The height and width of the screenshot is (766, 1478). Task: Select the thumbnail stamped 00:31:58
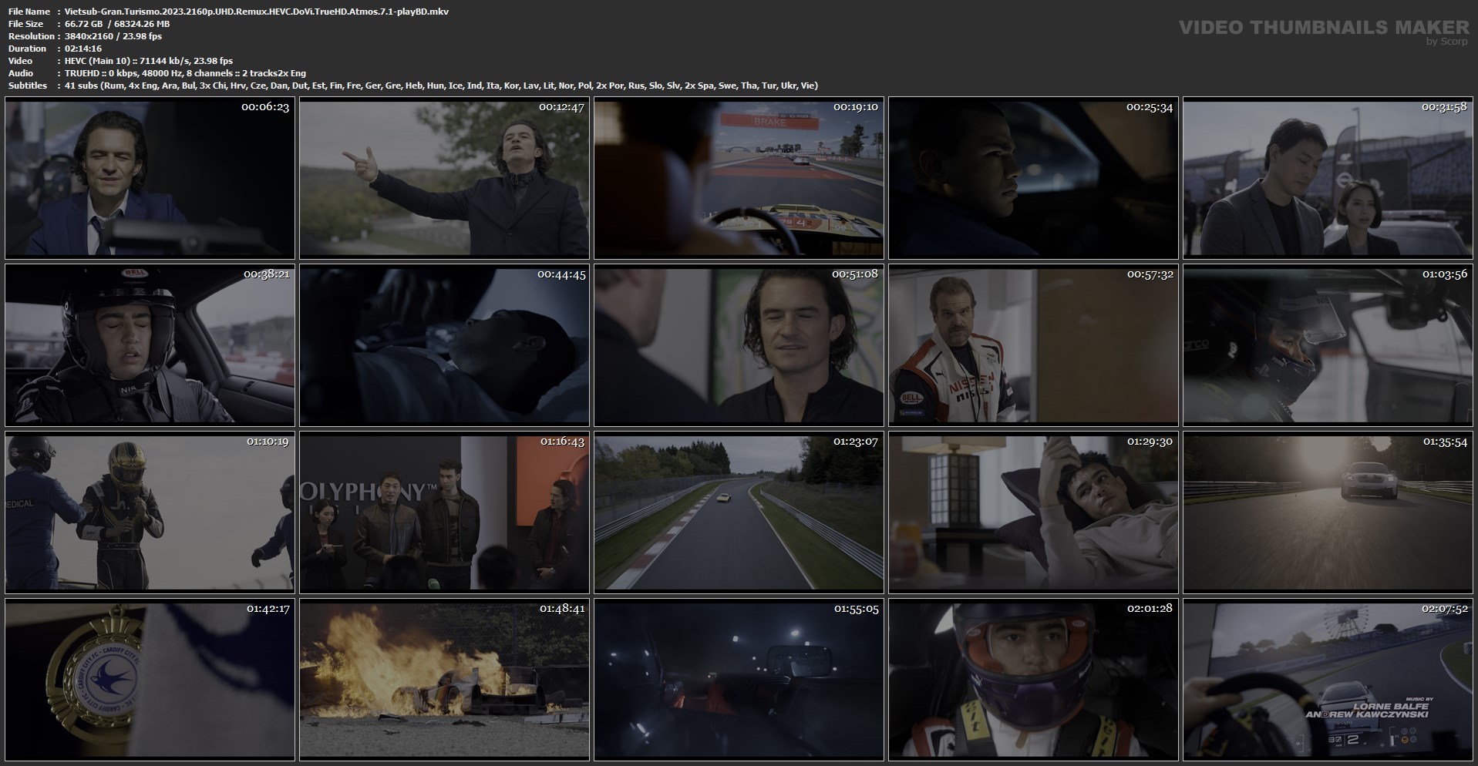[x=1328, y=178]
